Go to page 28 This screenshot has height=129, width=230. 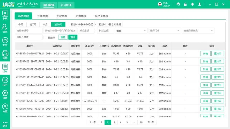point(141,122)
